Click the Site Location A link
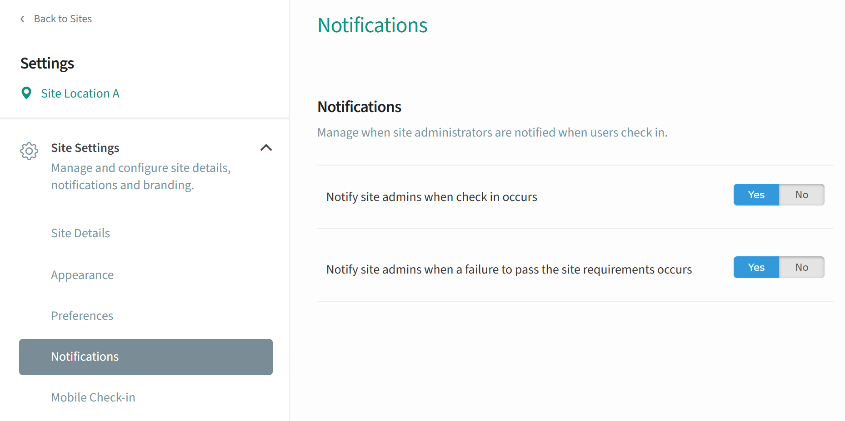 80,93
